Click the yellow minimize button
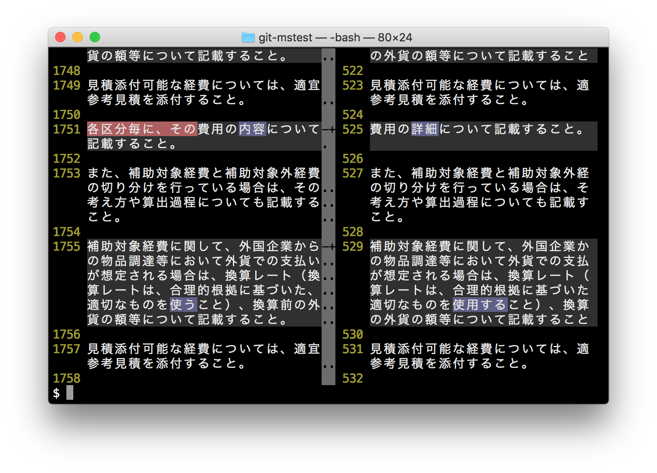 tap(78, 37)
